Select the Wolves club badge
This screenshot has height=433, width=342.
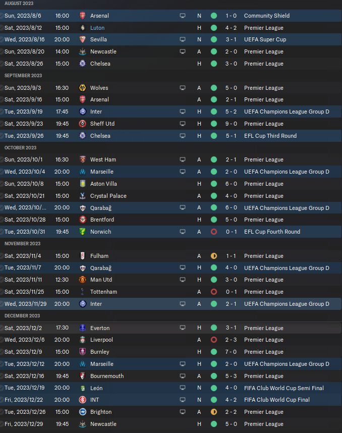click(x=82, y=88)
